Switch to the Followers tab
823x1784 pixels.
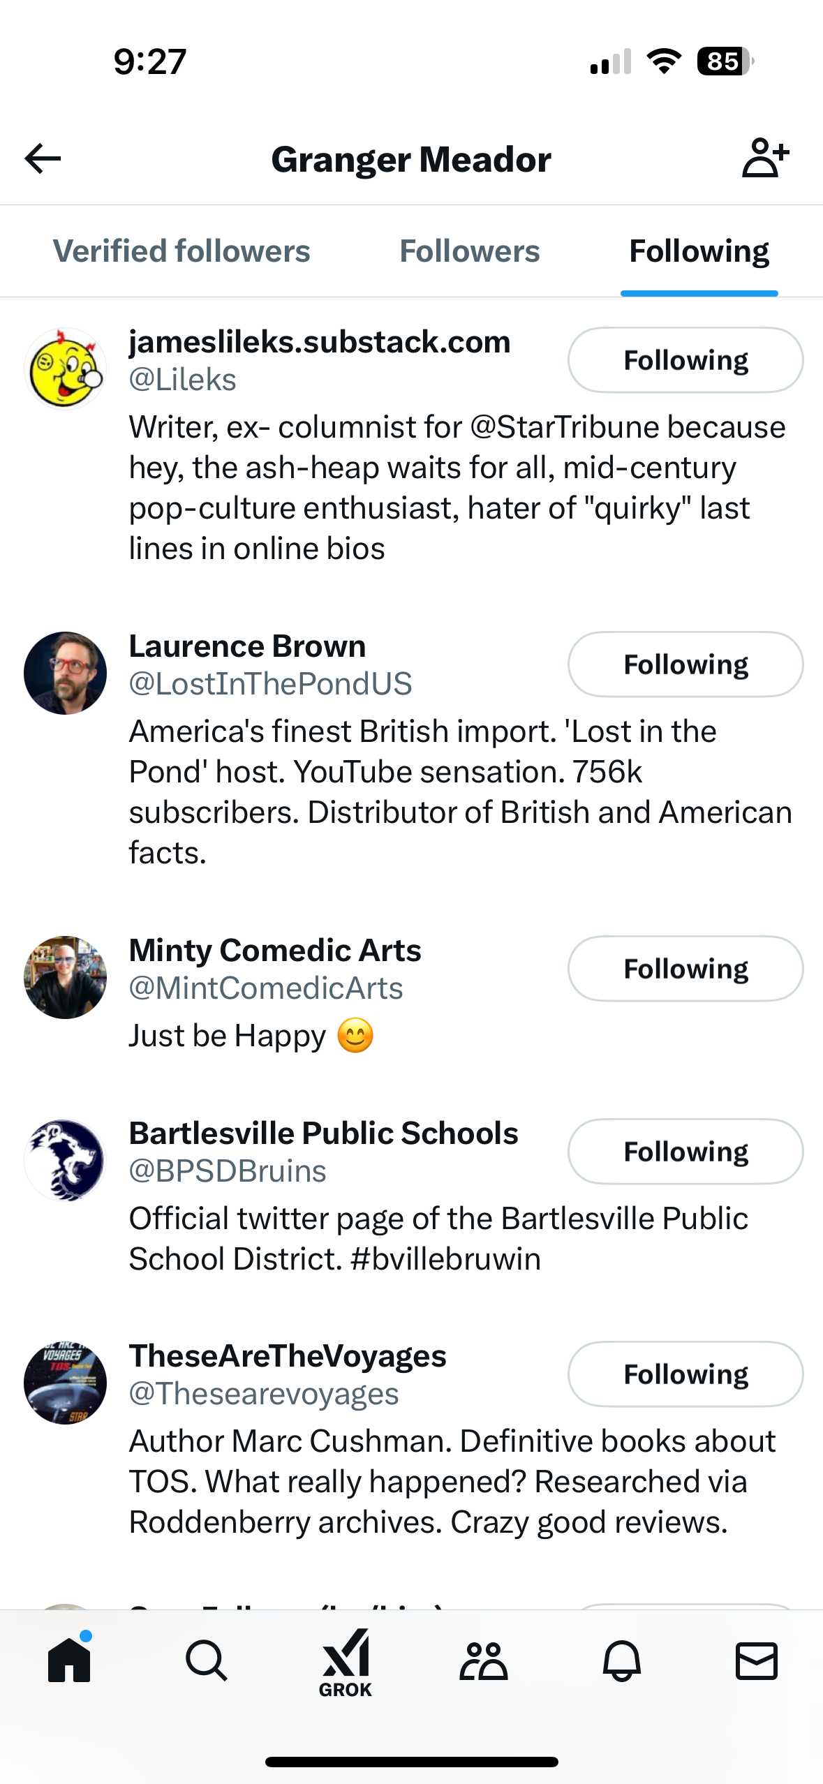[x=470, y=251]
